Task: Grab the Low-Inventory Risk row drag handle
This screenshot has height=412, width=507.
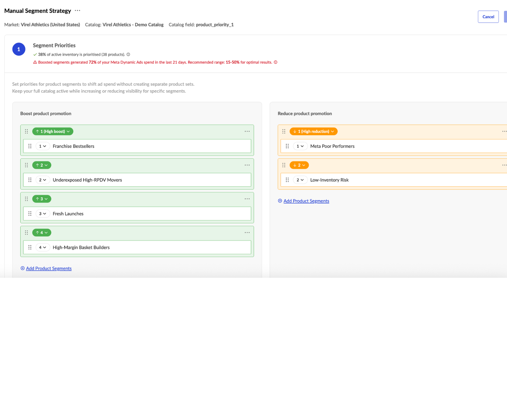Action: tap(287, 180)
